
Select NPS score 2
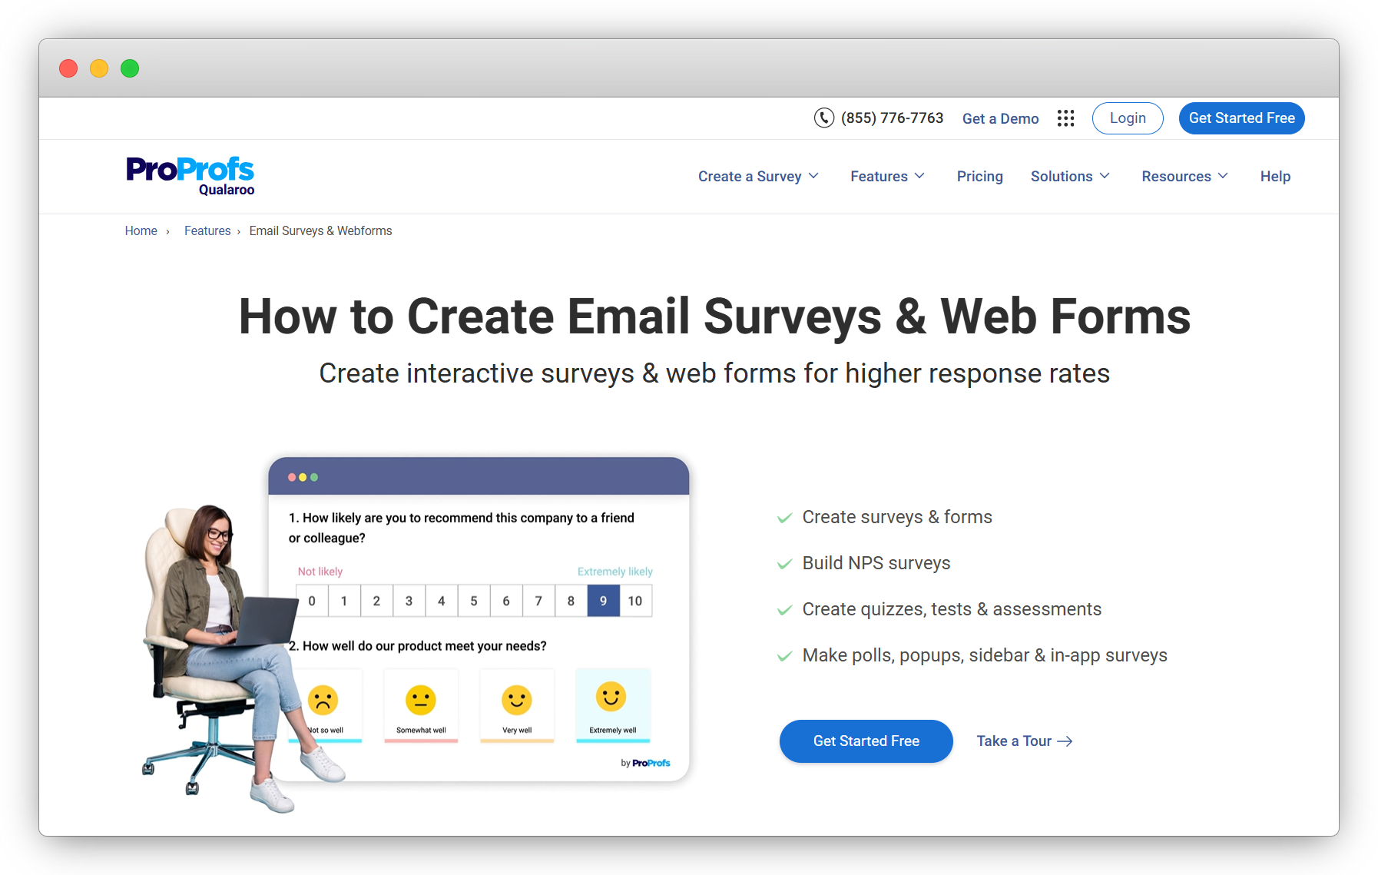(376, 601)
